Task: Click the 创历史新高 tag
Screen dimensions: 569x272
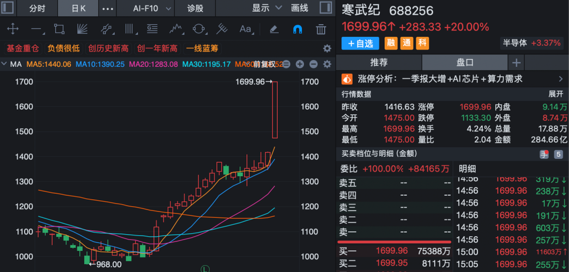Action: tap(108, 48)
